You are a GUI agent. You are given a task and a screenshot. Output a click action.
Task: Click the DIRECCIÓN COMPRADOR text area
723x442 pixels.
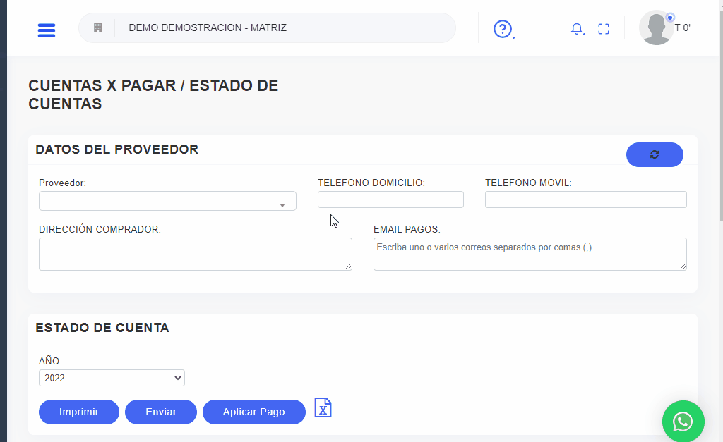(x=195, y=254)
